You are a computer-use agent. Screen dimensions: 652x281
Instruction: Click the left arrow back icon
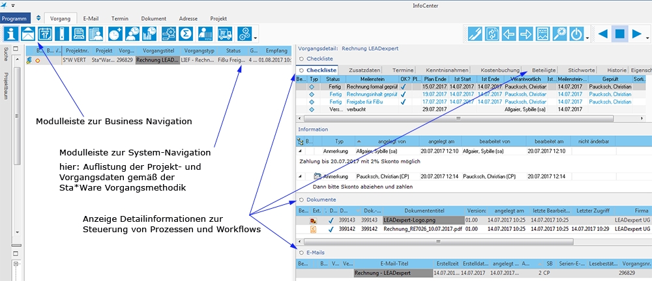(x=509, y=34)
